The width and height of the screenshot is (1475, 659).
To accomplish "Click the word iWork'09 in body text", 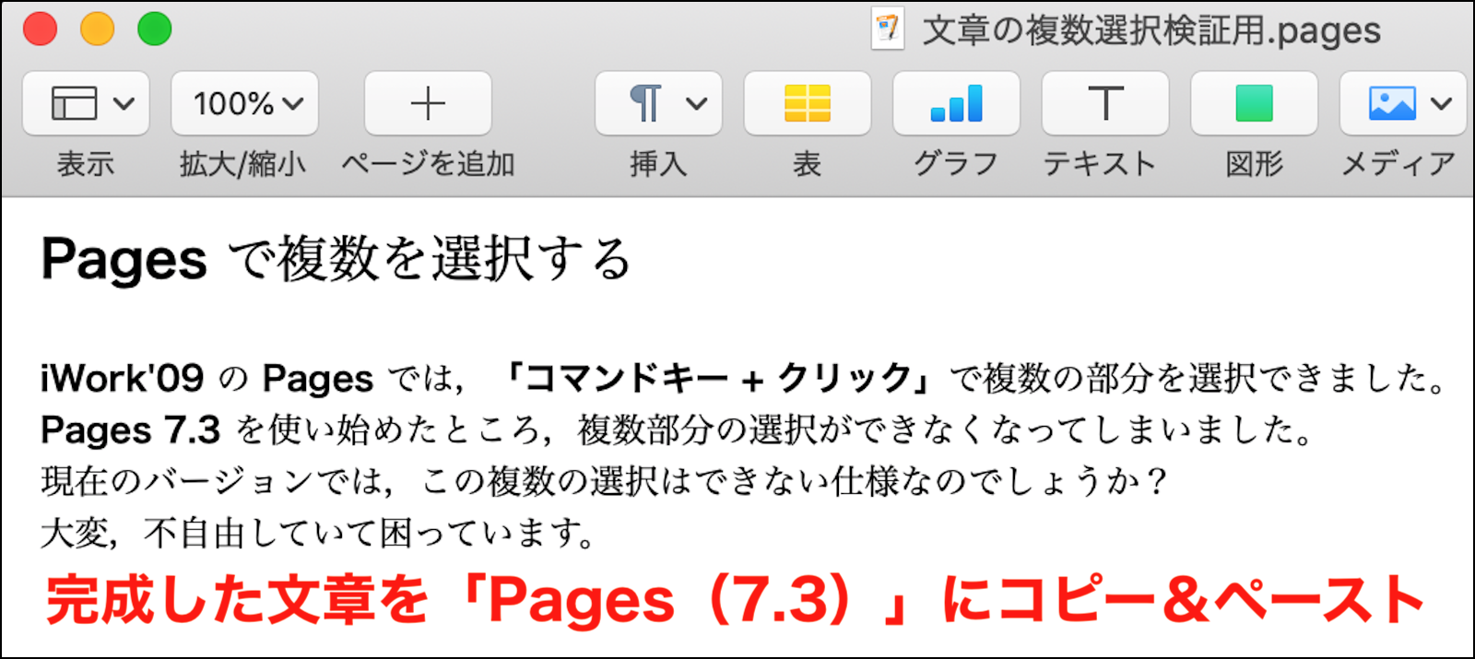I will (x=122, y=378).
